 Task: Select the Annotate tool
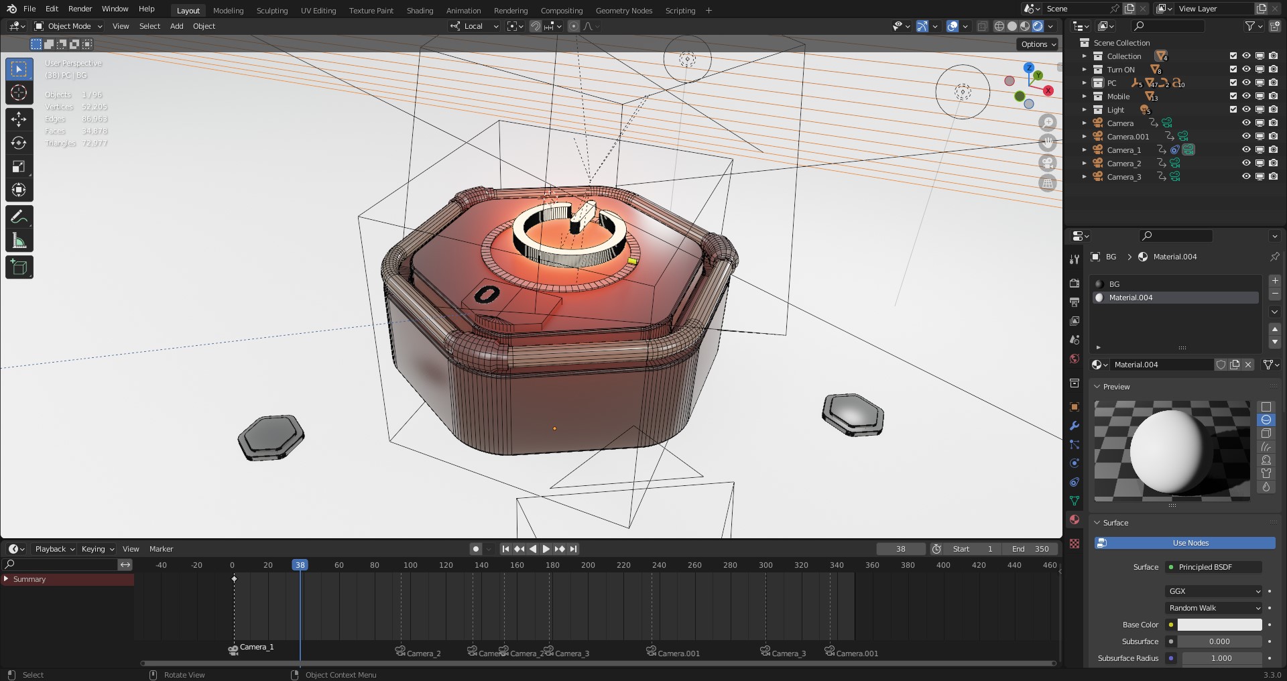[19, 215]
